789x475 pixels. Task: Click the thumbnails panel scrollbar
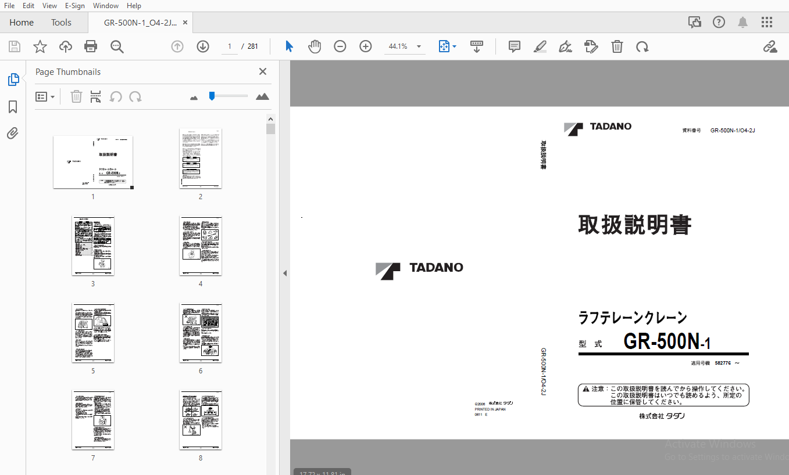270,129
